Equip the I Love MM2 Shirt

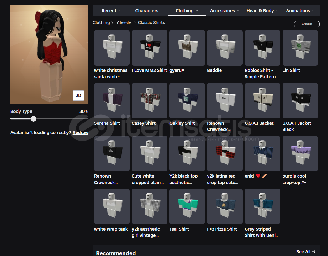click(149, 48)
